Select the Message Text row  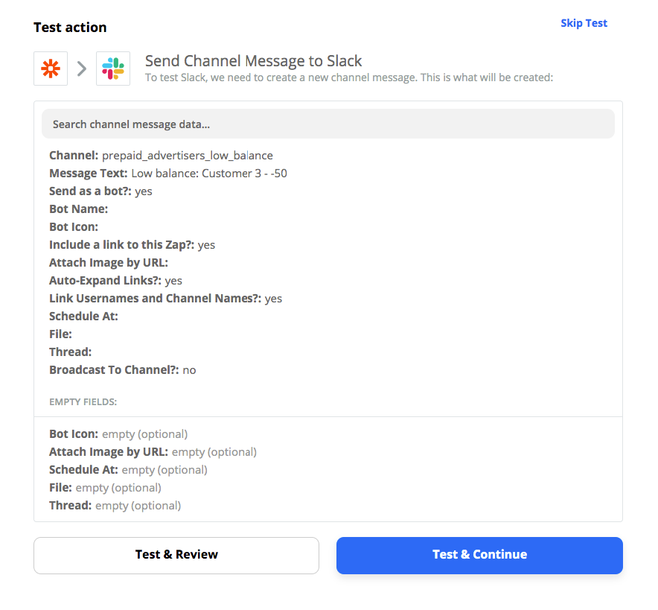[168, 174]
